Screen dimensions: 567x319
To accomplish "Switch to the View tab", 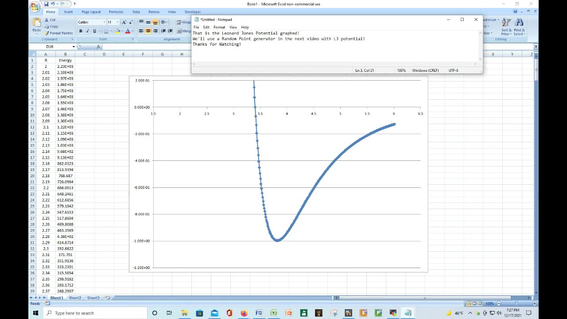I will 172,12.
